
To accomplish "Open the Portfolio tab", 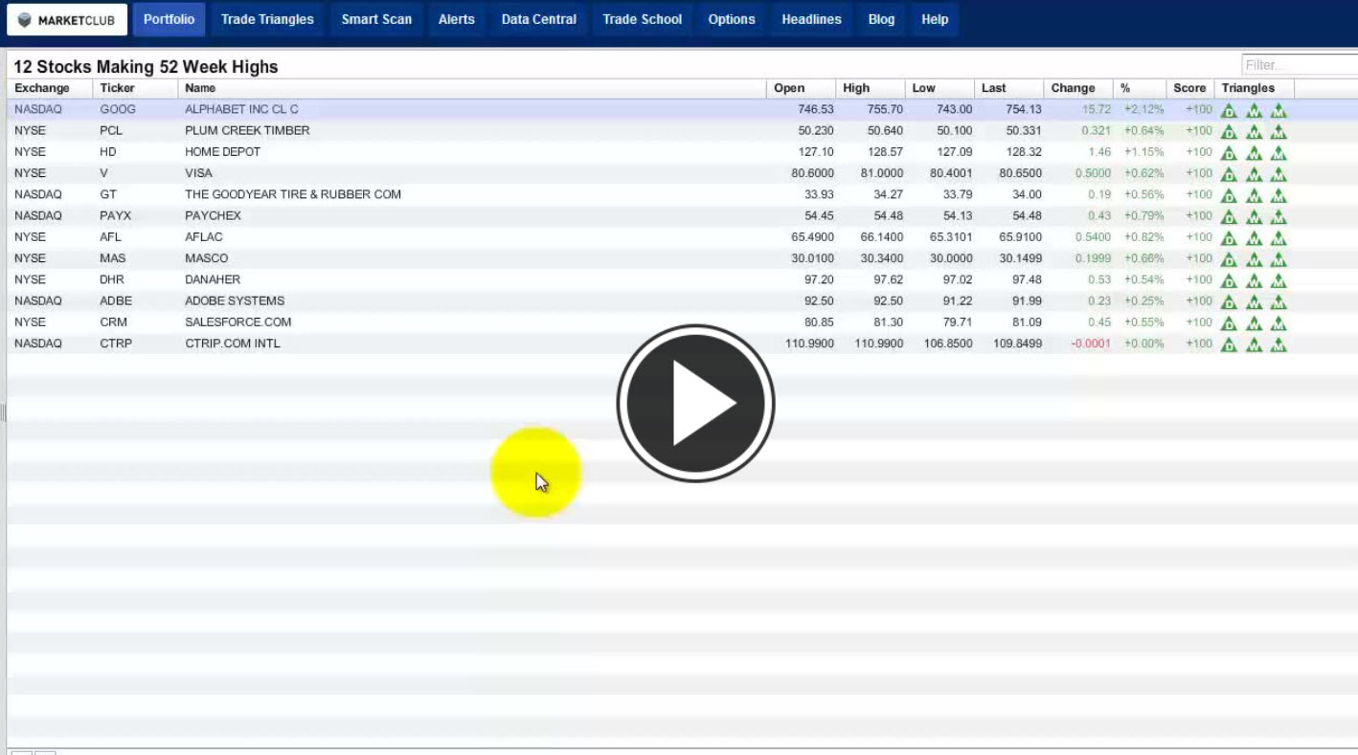I will click(169, 19).
